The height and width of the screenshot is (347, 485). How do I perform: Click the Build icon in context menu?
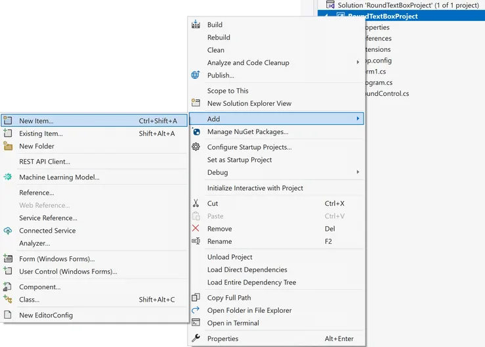point(196,24)
